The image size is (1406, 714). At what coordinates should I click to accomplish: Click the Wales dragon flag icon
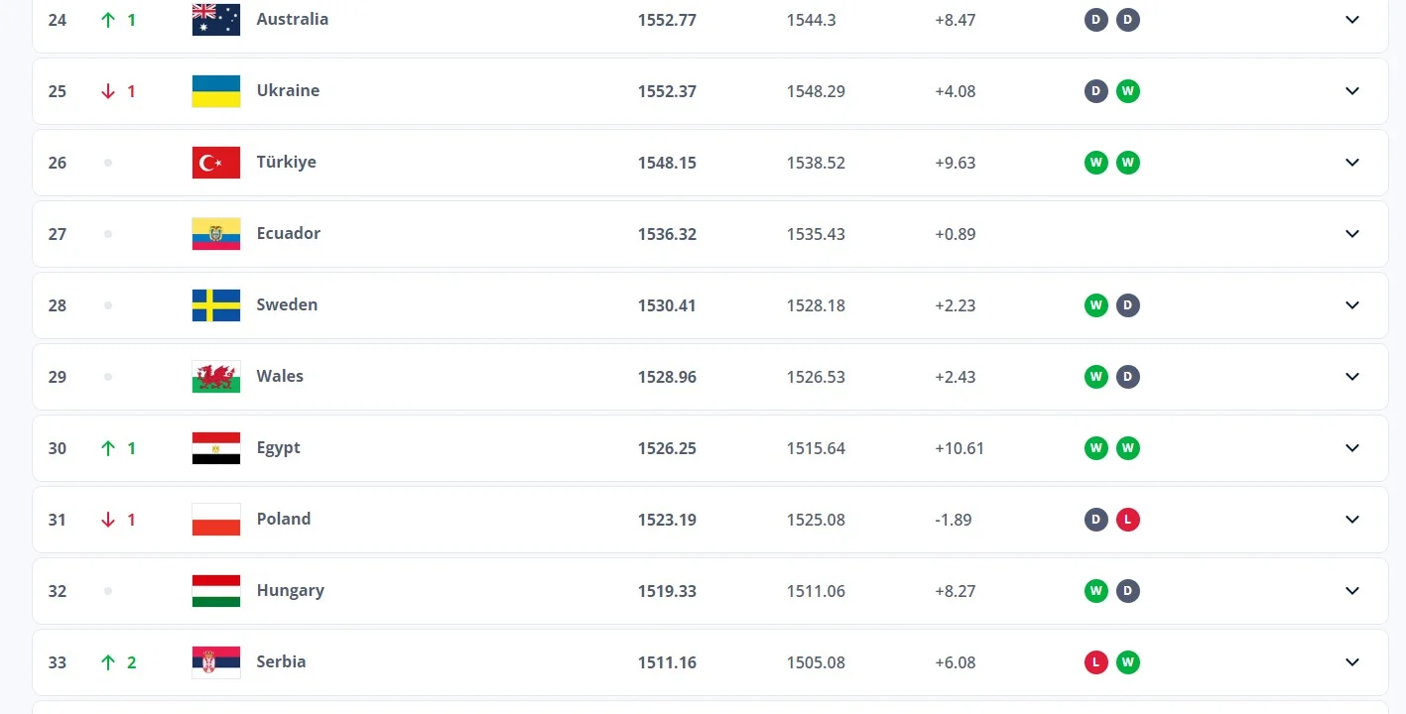pos(216,376)
